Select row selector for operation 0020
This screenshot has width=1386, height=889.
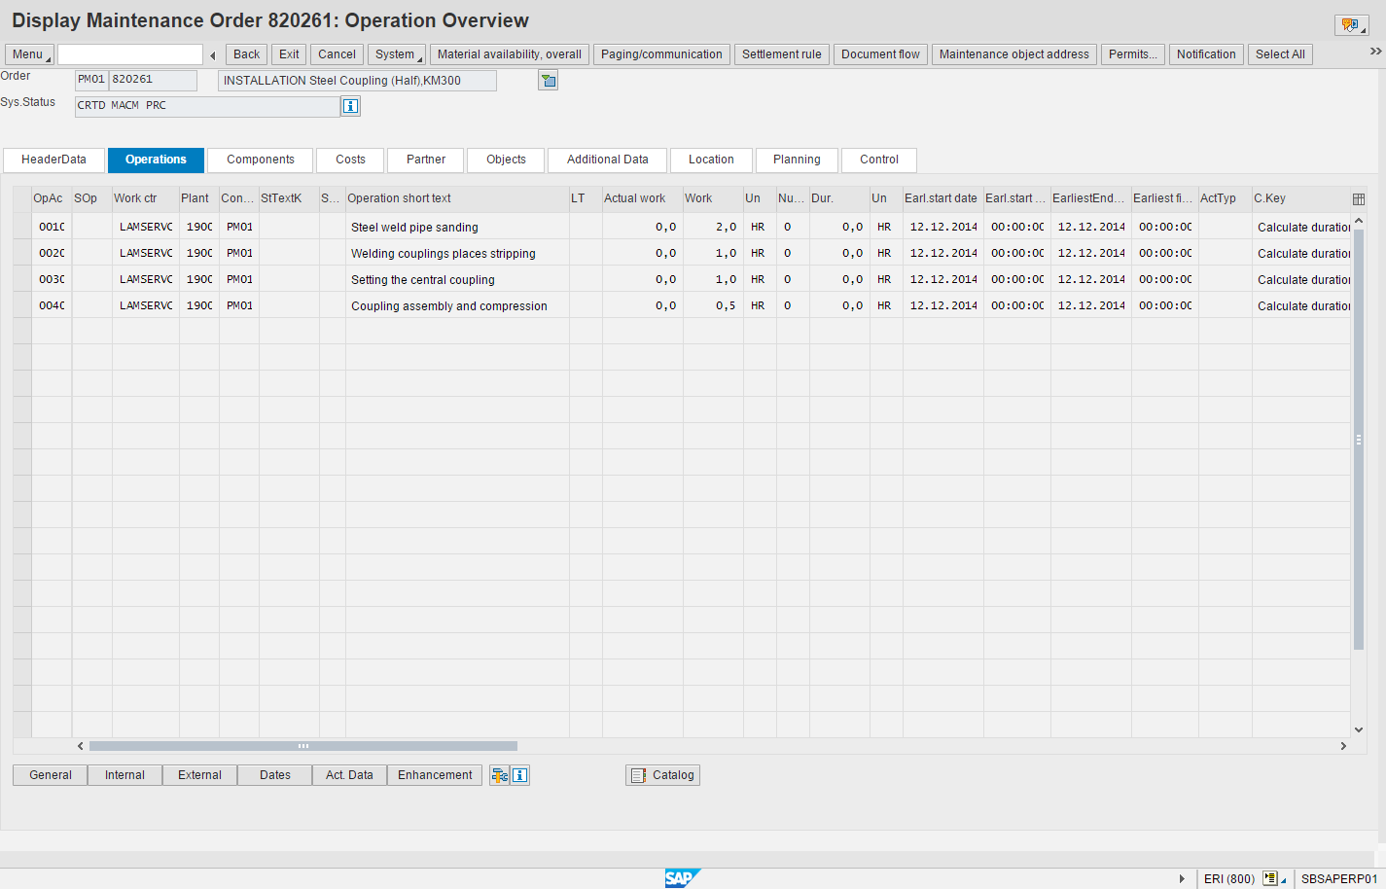[x=22, y=253]
